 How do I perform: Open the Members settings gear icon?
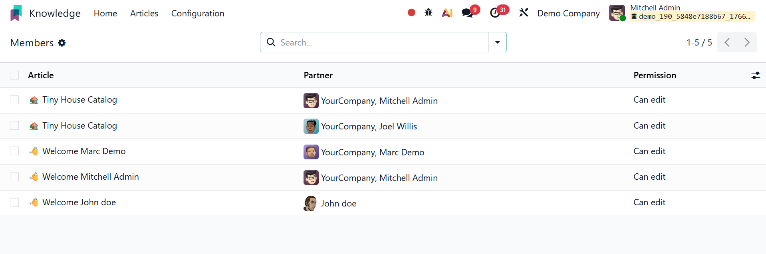tap(62, 43)
